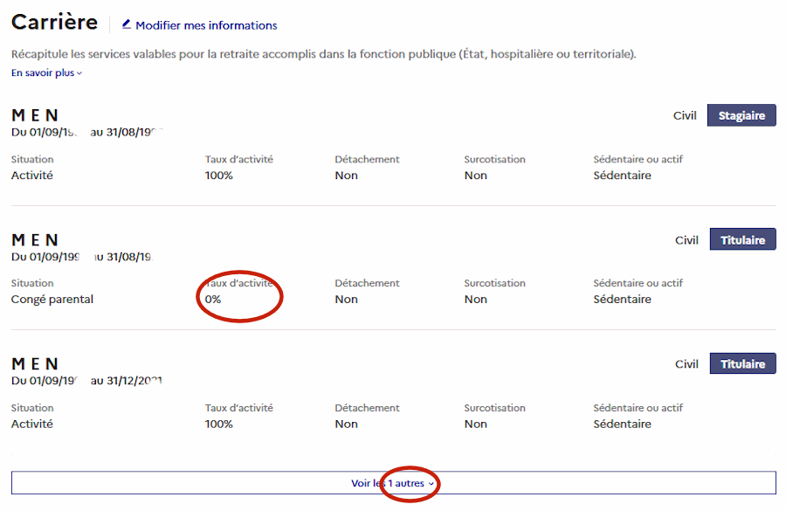Viewport: 786px width, 511px height.
Task: Select the first M E N entry title
Action: [35, 115]
